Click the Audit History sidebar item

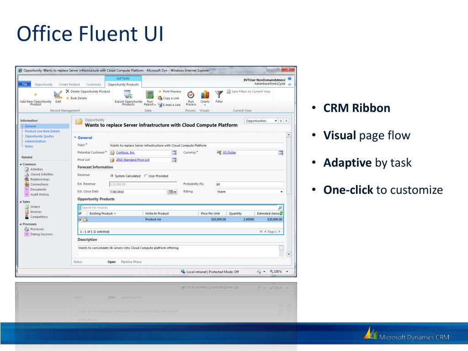coord(37,195)
